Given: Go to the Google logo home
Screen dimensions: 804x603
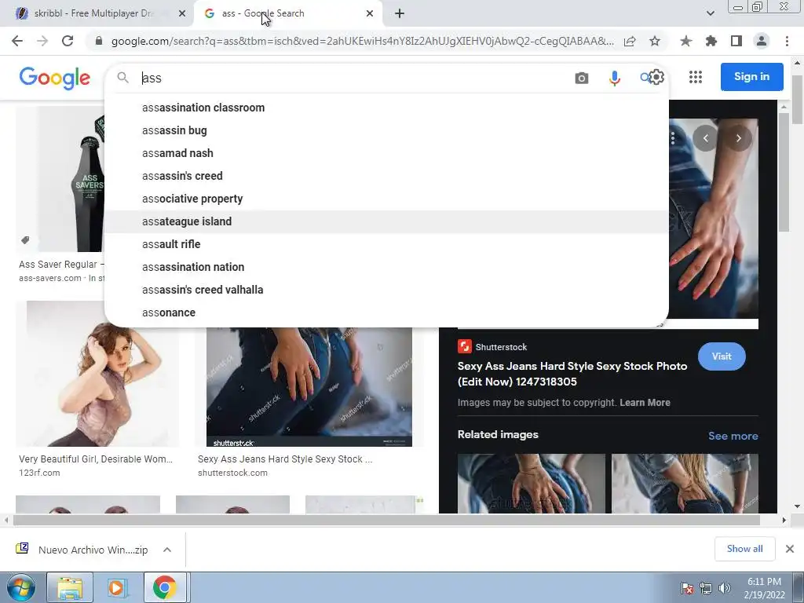Looking at the screenshot, I should [x=55, y=78].
